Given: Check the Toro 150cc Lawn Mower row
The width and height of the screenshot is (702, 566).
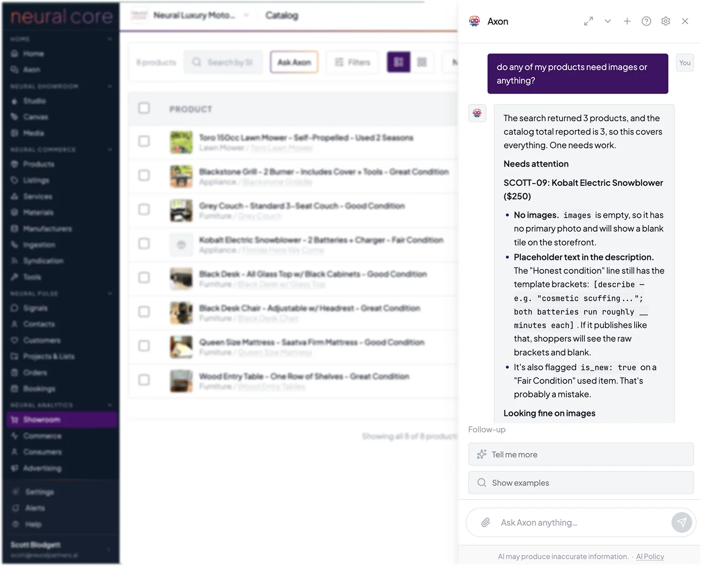Looking at the screenshot, I should 144,141.
